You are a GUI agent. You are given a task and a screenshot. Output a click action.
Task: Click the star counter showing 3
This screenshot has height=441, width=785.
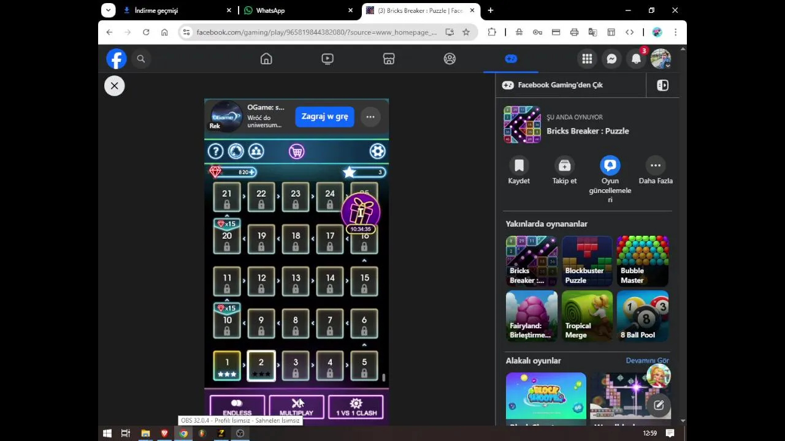tap(364, 172)
